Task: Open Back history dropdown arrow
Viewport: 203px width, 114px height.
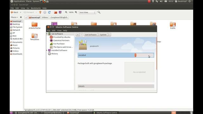Action: [x=20, y=12]
